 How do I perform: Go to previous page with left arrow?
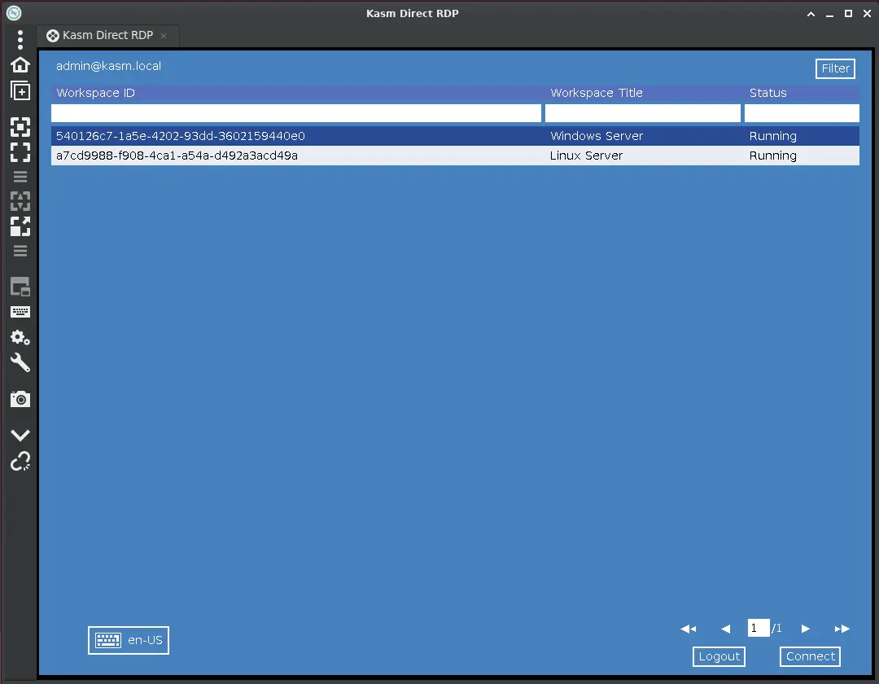click(x=725, y=629)
